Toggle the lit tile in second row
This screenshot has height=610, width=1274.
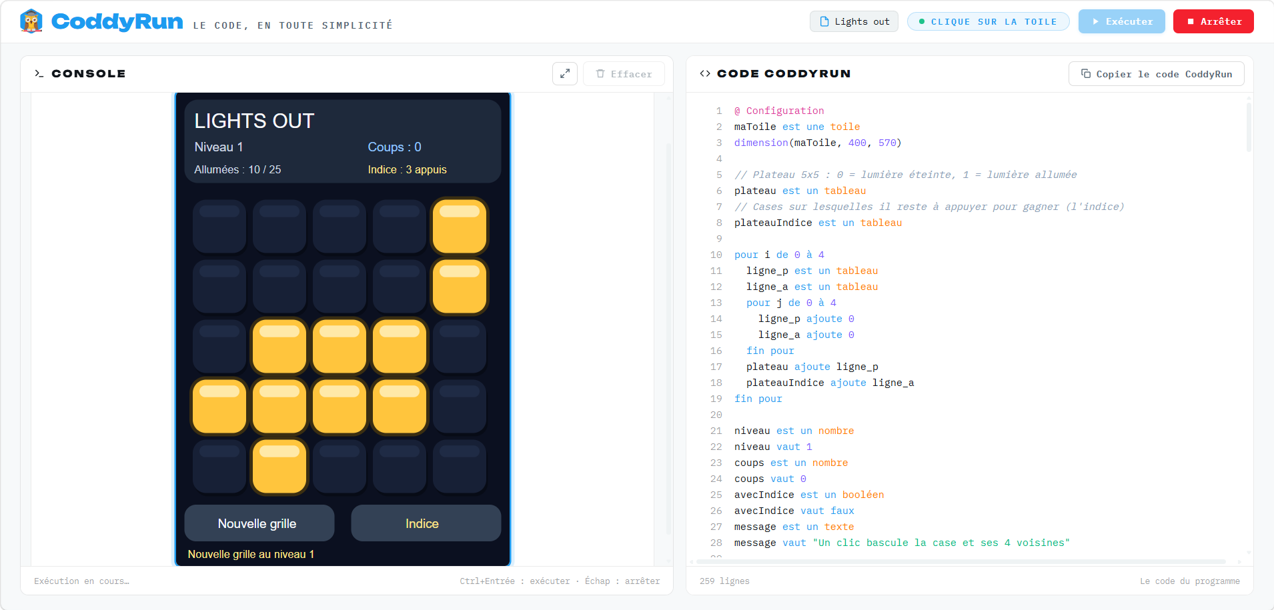click(x=460, y=287)
